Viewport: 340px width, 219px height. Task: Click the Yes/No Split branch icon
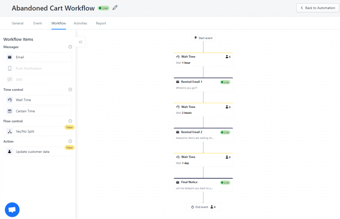point(10,131)
